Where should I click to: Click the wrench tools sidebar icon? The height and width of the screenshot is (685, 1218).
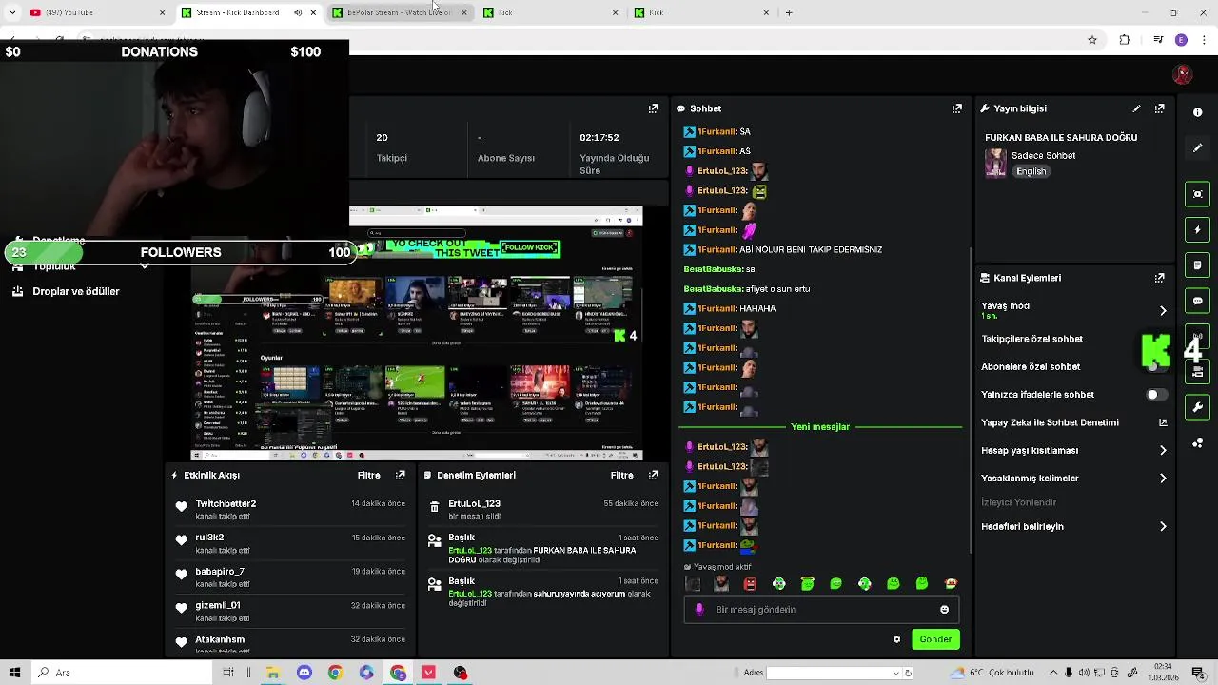coord(1197,407)
